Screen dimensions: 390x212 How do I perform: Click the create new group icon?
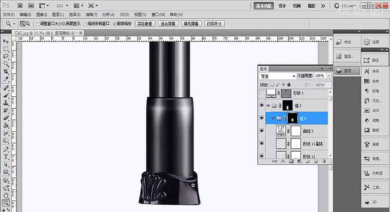coord(308,161)
